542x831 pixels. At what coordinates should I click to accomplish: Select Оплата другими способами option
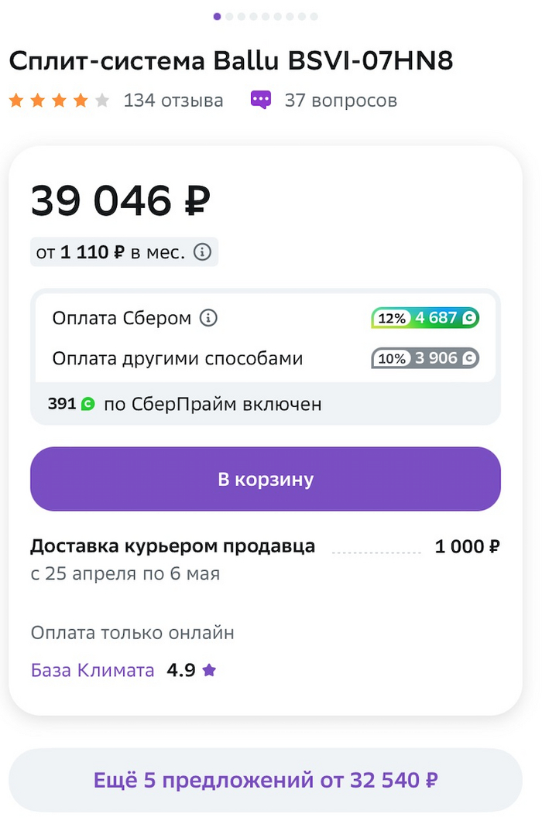click(177, 358)
